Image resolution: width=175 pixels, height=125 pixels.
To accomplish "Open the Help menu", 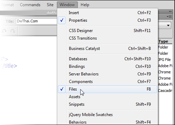I will coord(85,5).
